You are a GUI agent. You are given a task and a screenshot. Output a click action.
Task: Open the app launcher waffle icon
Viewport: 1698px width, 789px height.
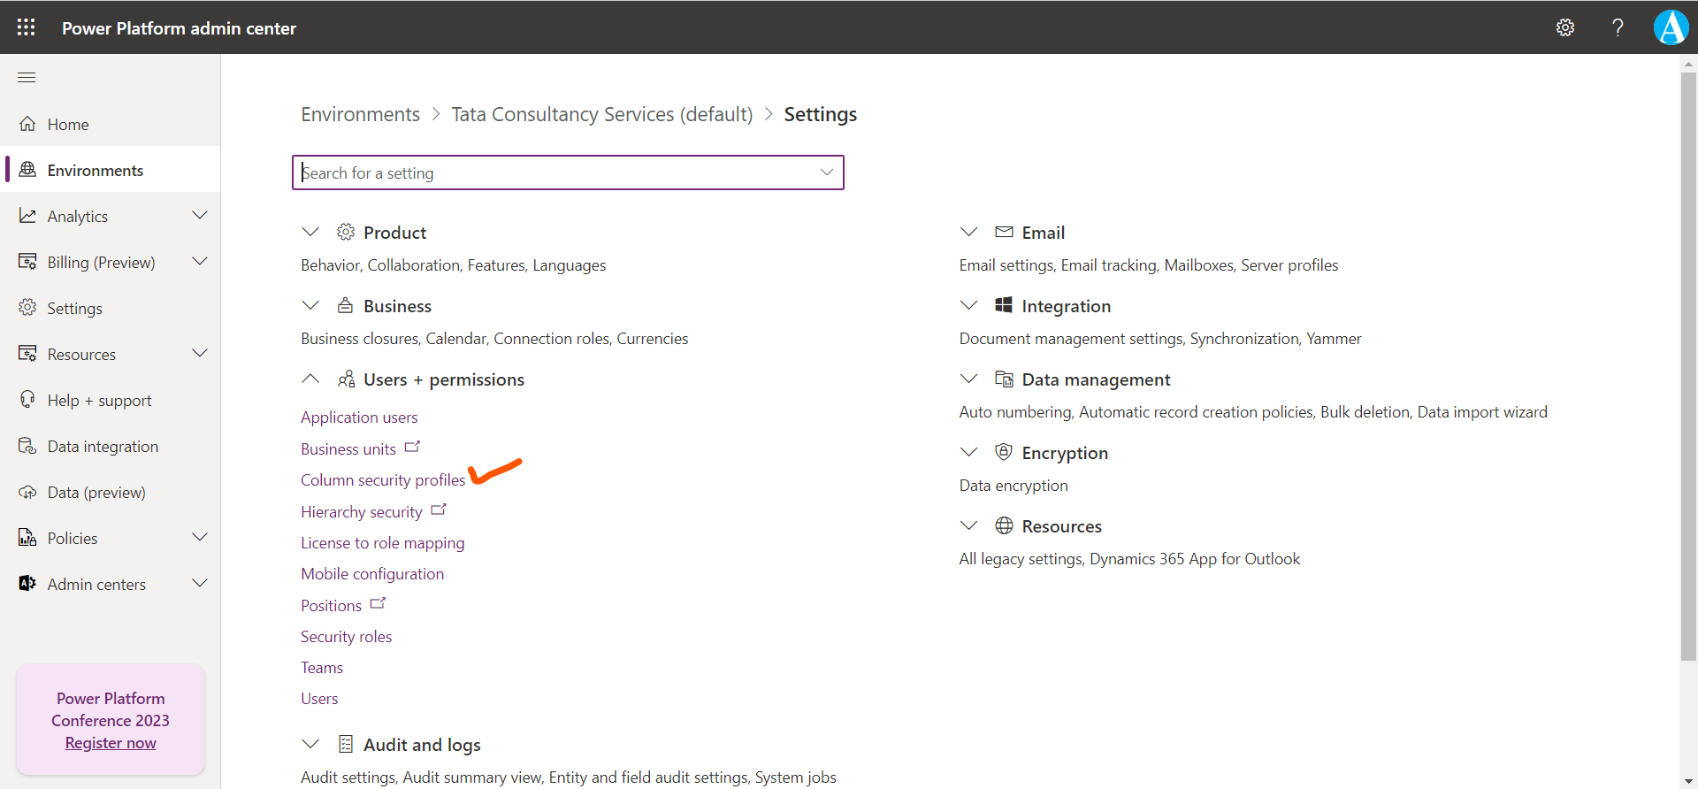(27, 27)
